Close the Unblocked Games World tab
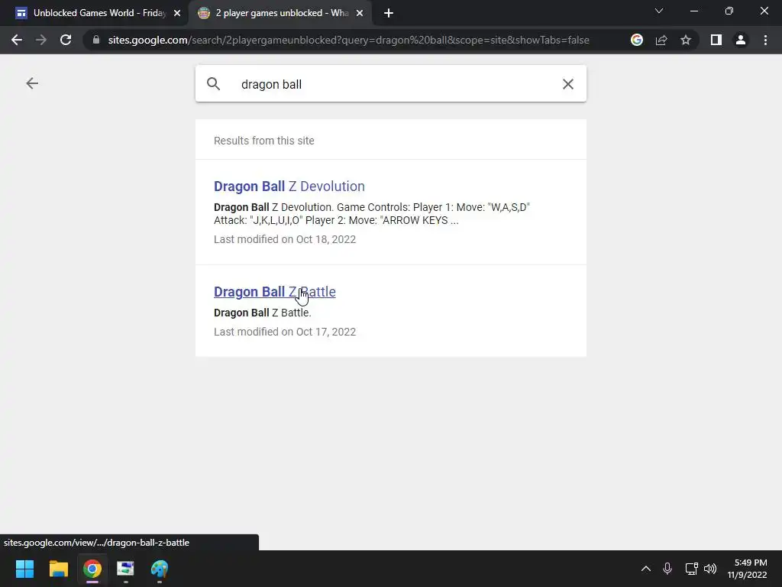The image size is (782, 587). coord(177,14)
